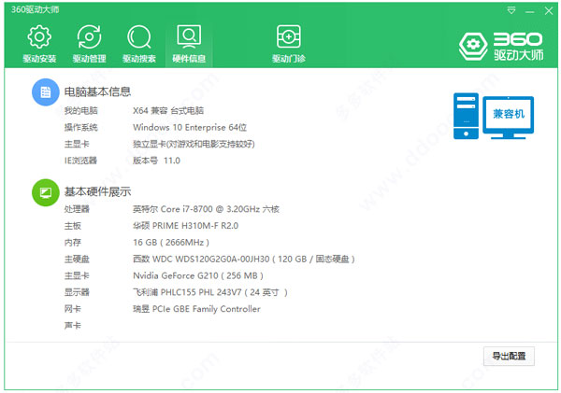Screen dimensions: 561x393
Task: Click the 显示器 label
Action: (77, 292)
